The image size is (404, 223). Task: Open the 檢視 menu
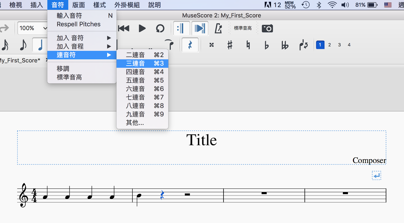(x=16, y=5)
